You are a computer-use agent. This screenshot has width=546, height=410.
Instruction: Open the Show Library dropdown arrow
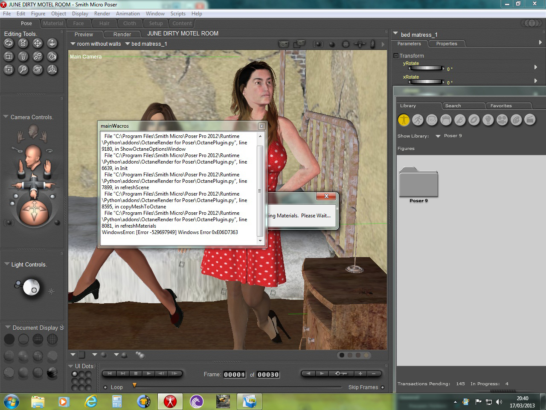(438, 136)
